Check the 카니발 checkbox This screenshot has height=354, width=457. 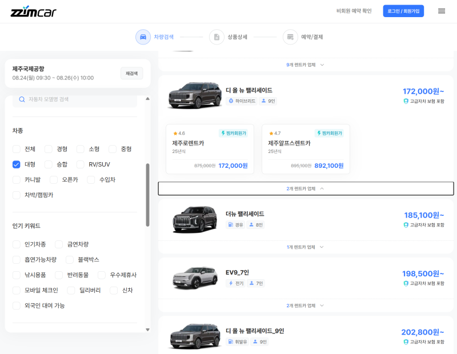click(x=17, y=180)
